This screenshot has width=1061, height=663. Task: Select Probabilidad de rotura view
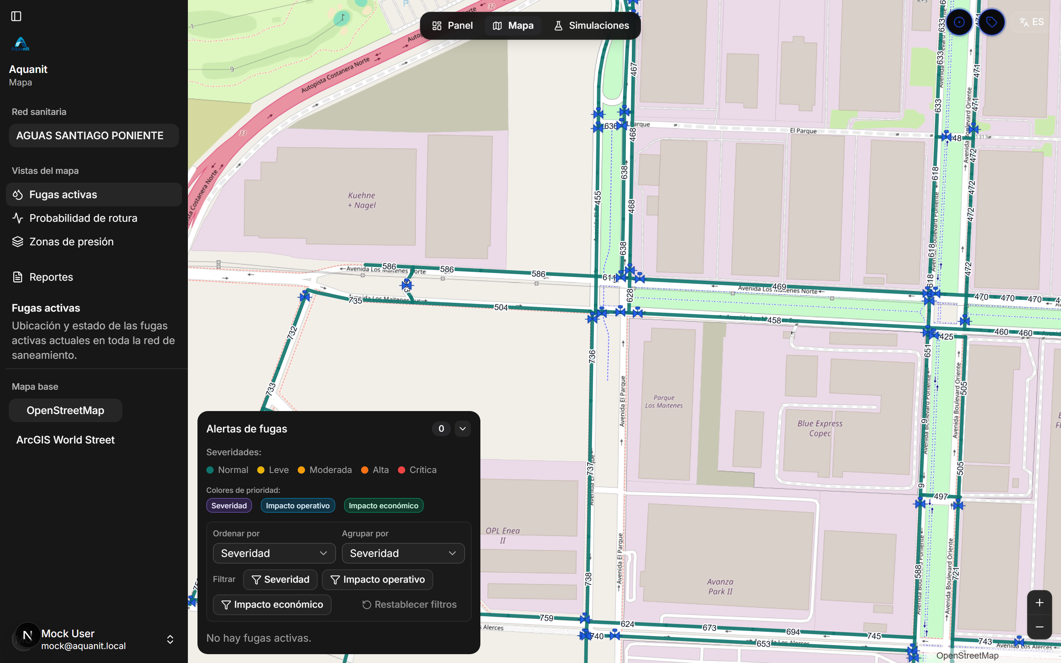coord(94,218)
